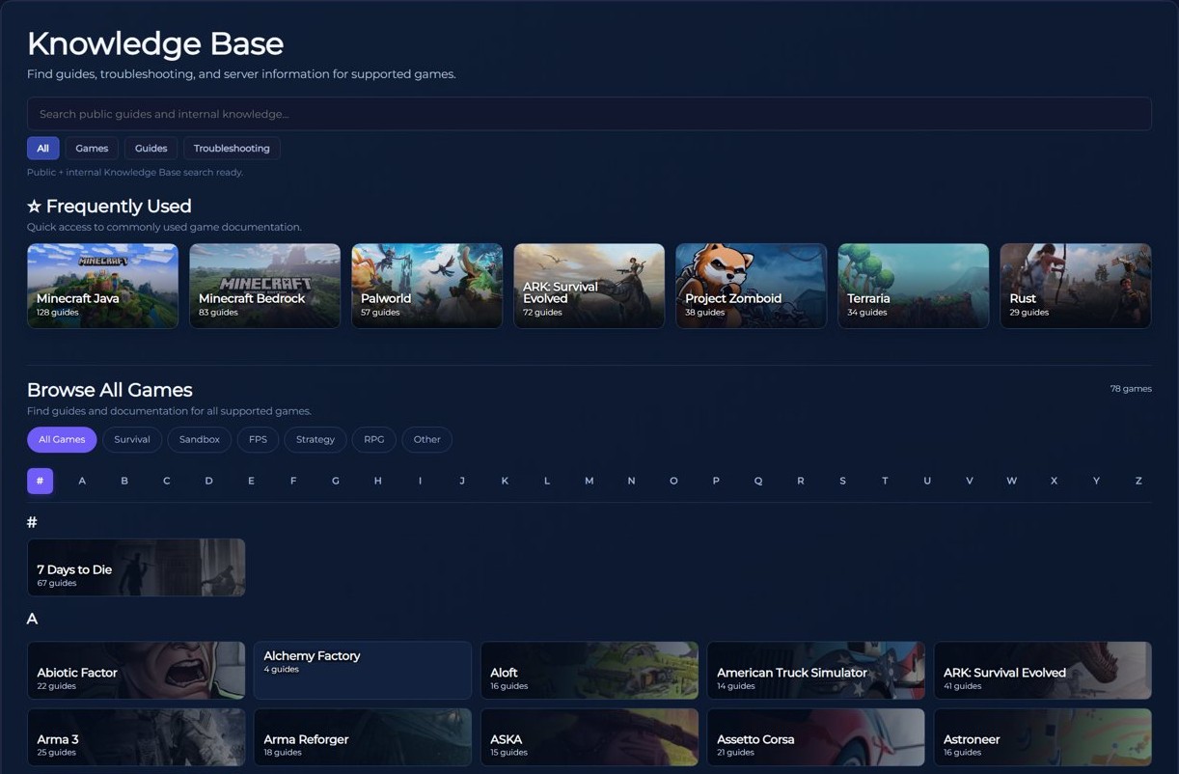1179x774 pixels.
Task: Click the knowledge base search field
Action: click(x=589, y=114)
